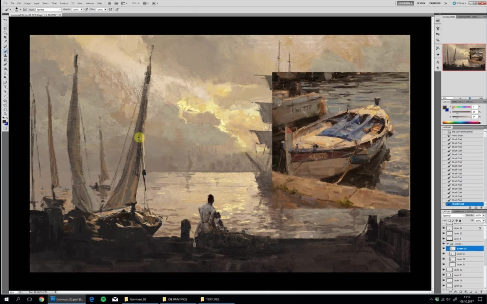The width and height of the screenshot is (487, 304).
Task: Open the Image menu
Action: 27,3
